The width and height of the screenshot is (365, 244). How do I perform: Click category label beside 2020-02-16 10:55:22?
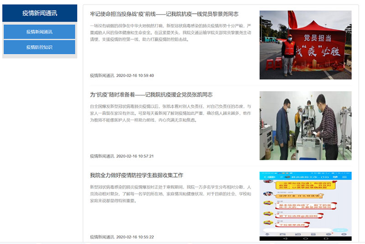(102, 237)
